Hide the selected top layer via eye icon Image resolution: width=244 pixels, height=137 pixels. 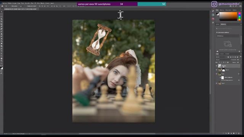click(x=217, y=66)
